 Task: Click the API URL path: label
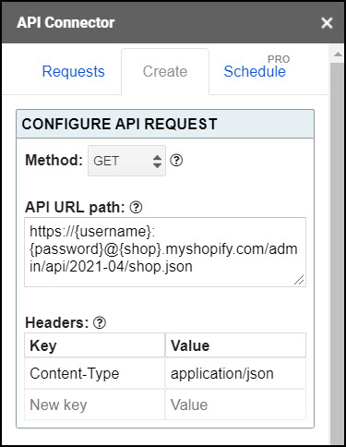[x=75, y=207]
